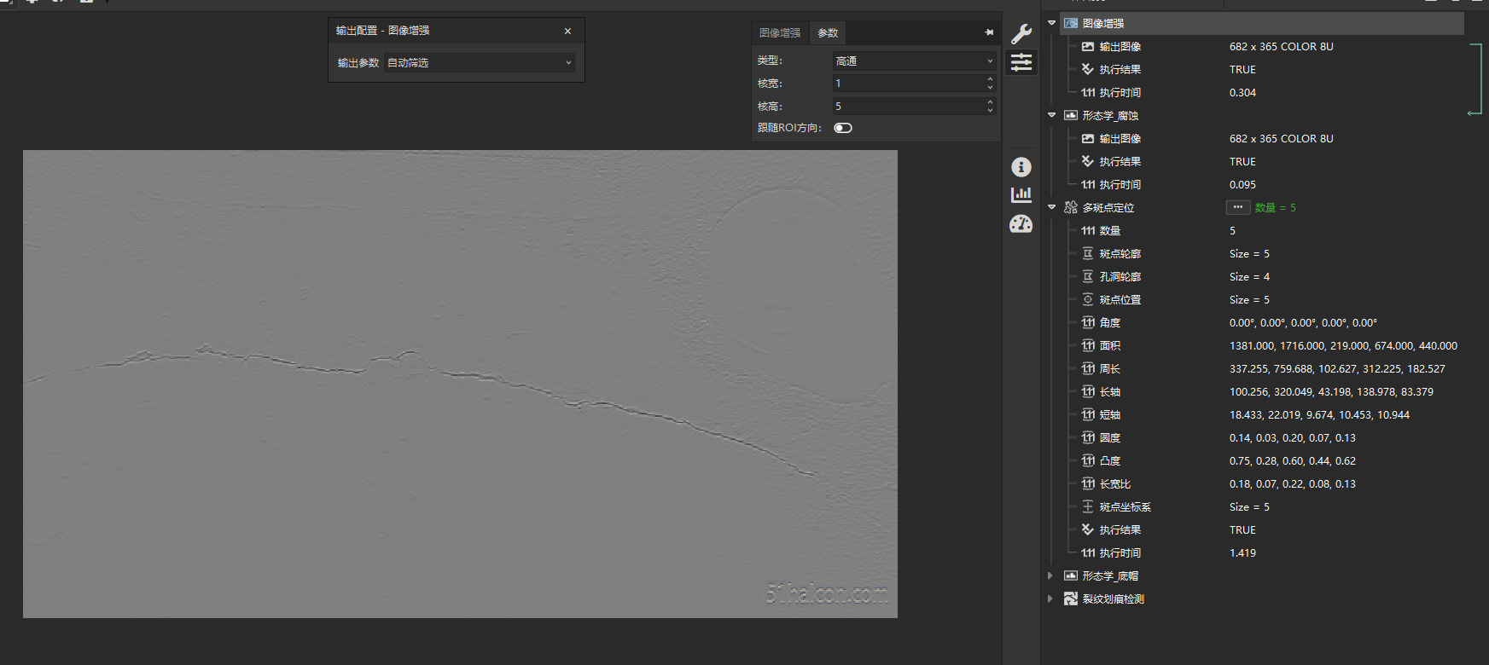Click the wrench settings icon

coord(1021,34)
